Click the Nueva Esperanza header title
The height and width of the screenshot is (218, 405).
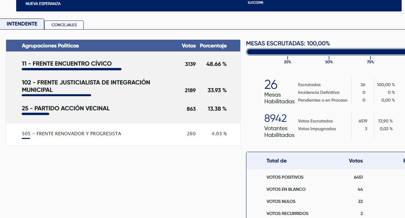tap(43, 4)
